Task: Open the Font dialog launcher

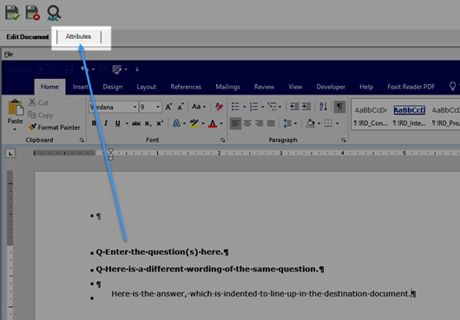Action: click(x=223, y=140)
